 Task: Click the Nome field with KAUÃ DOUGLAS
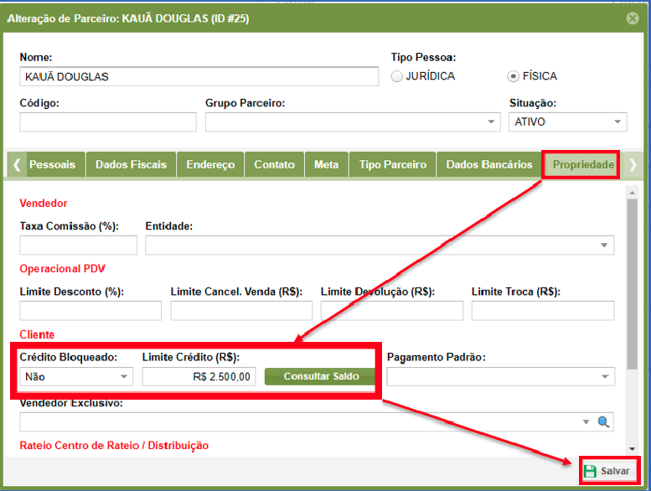click(x=199, y=77)
